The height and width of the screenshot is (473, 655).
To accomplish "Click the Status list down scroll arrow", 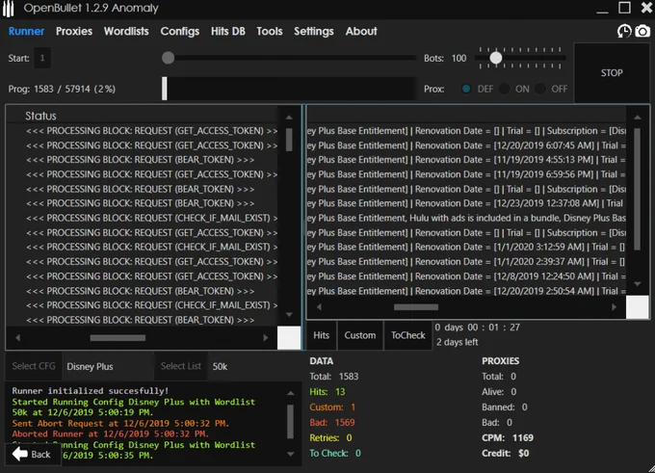I will [x=289, y=314].
